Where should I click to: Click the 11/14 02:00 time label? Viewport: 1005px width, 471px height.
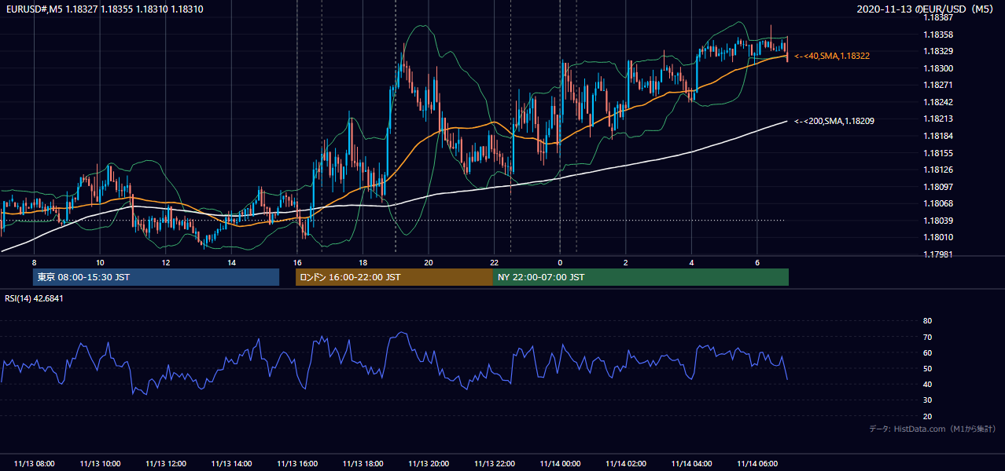coord(626,464)
